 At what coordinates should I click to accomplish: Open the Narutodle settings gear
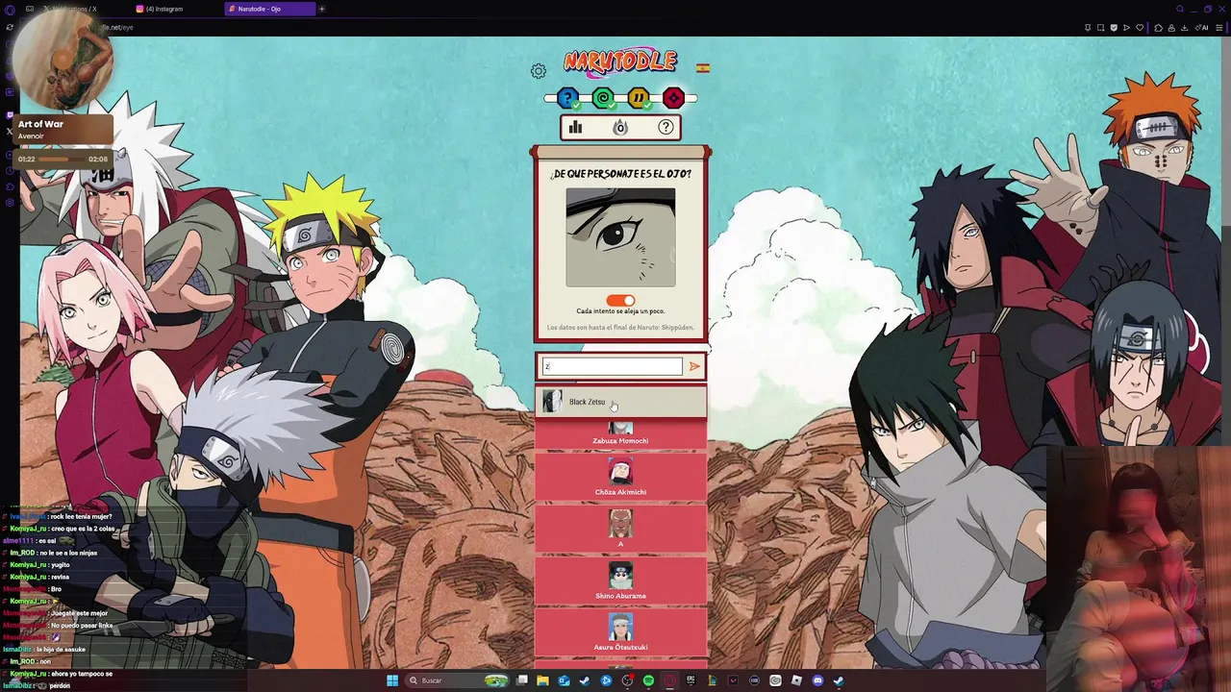539,71
